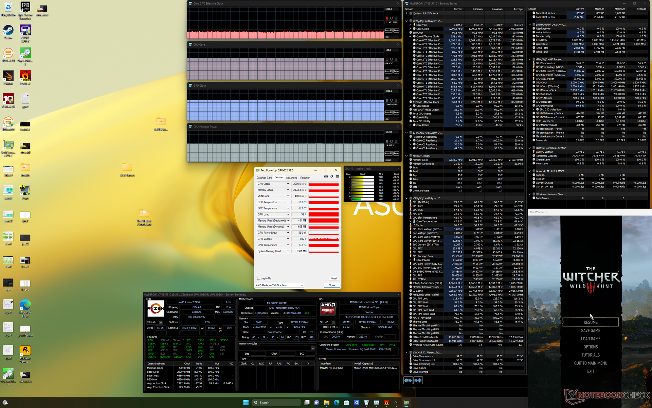Open the GPU-Z taskbar button

(x=406, y=403)
